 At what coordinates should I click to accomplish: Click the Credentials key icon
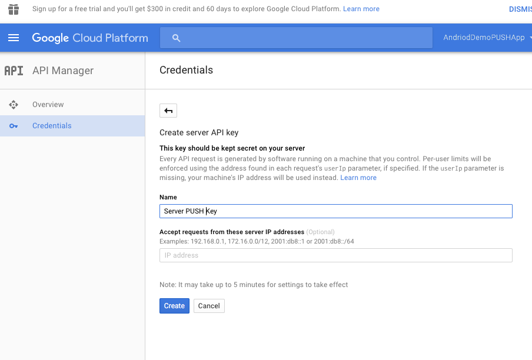pyautogui.click(x=14, y=126)
